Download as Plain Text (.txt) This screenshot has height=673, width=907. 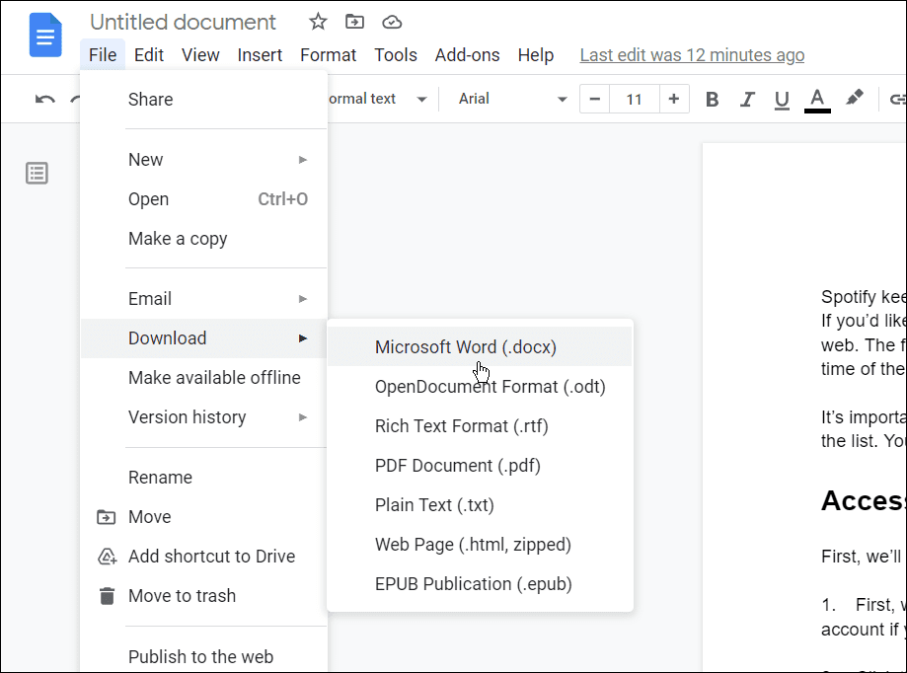pos(480,505)
